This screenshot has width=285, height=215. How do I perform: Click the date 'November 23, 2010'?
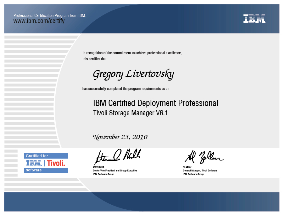click(120, 137)
